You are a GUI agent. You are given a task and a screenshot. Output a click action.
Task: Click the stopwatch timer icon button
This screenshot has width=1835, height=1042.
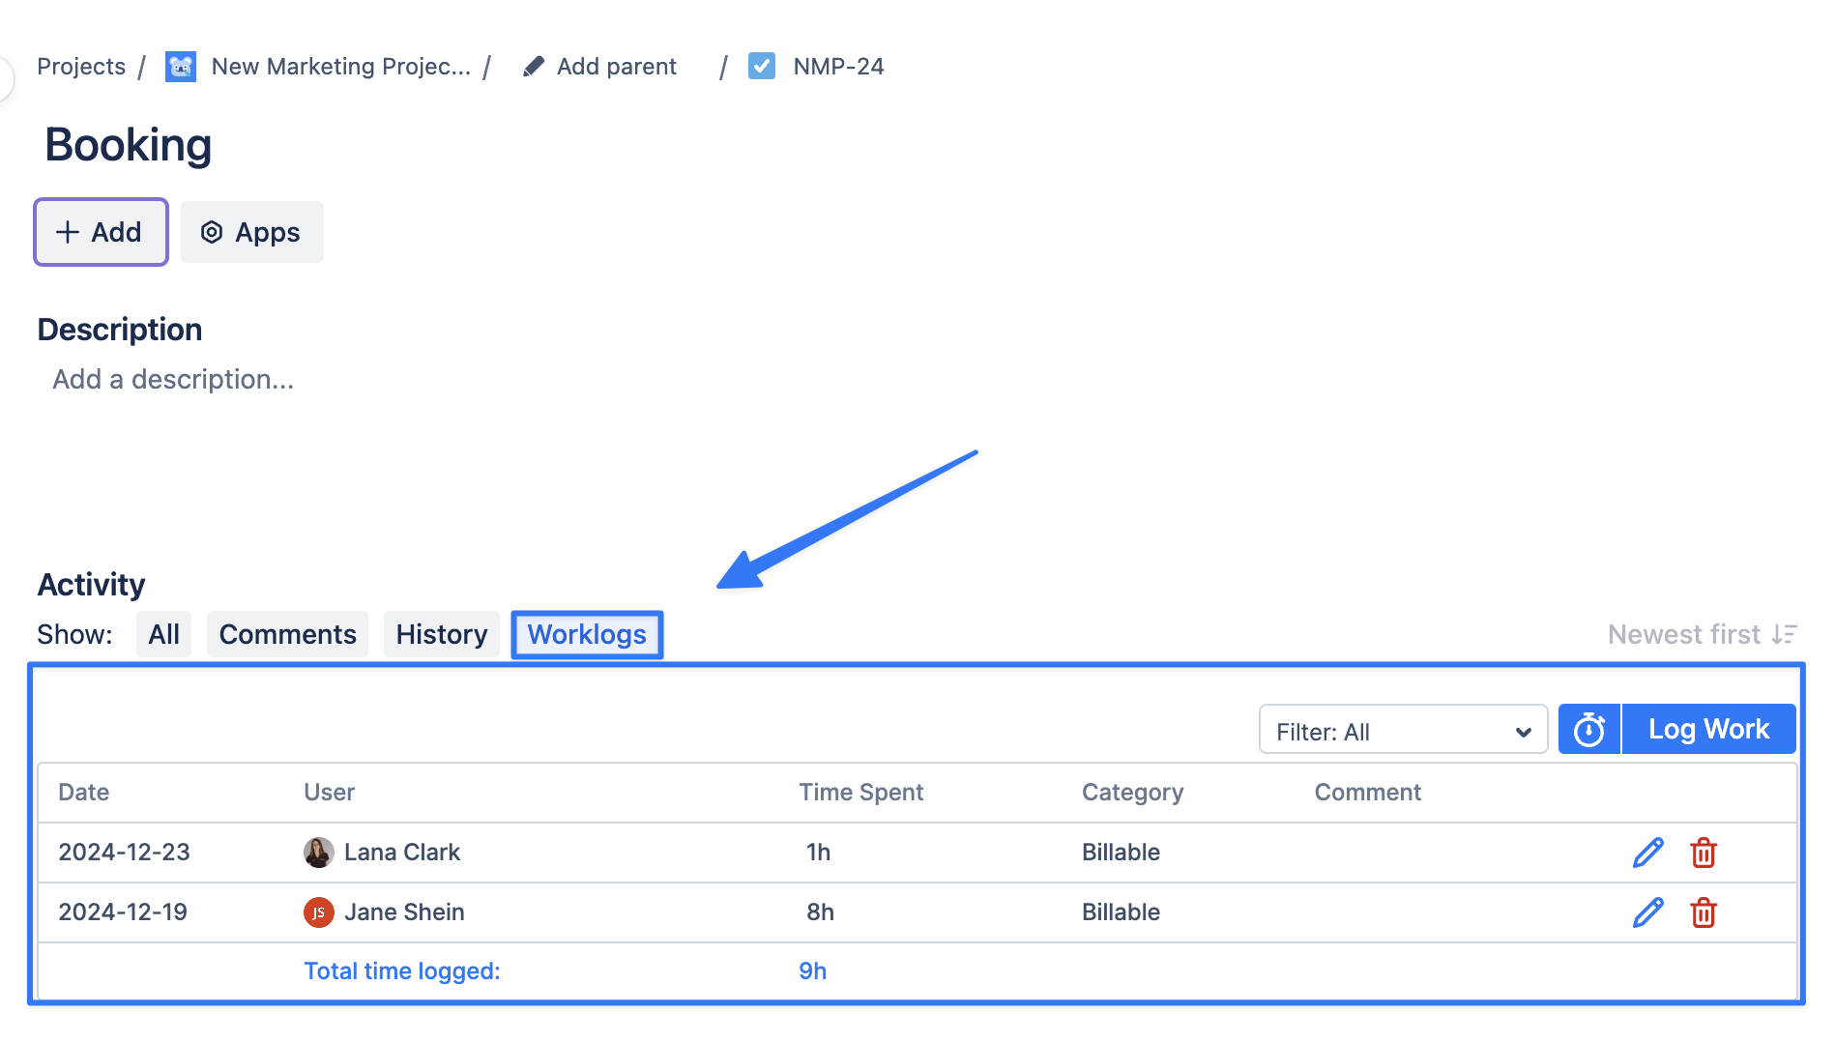(x=1588, y=730)
